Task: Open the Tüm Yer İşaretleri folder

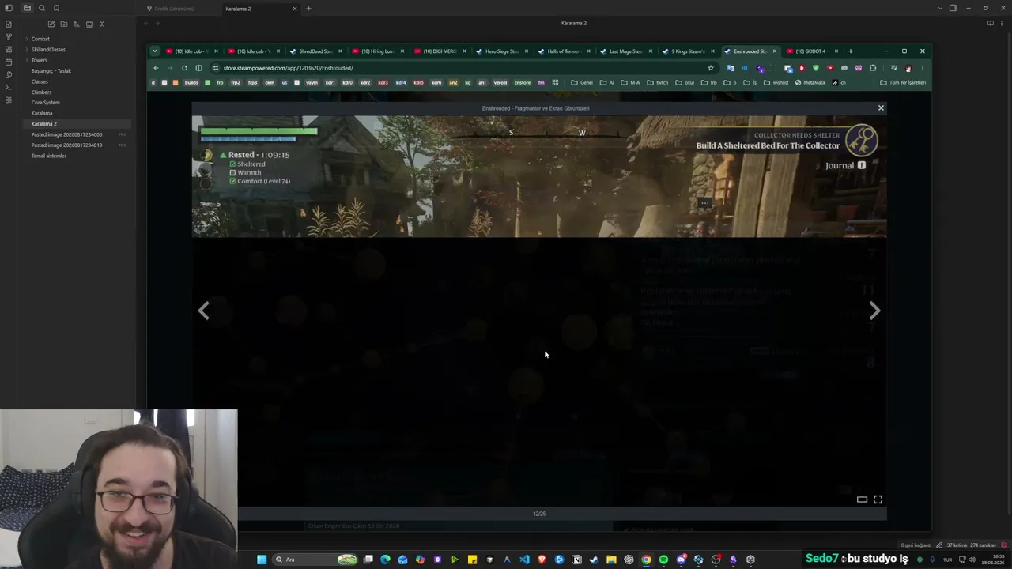Action: click(x=903, y=82)
